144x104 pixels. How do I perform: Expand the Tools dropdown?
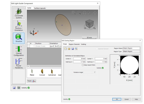tap(31, 81)
